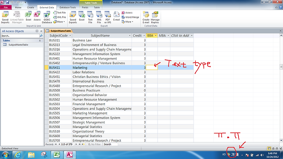Open BBA column filter dropdown

point(156,35)
